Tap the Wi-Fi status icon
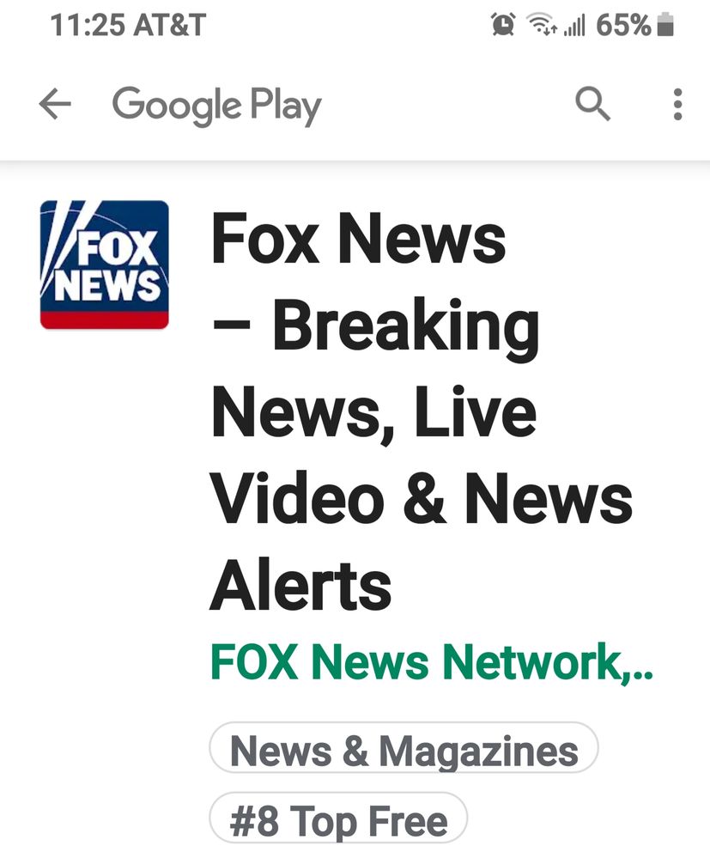 click(x=542, y=25)
